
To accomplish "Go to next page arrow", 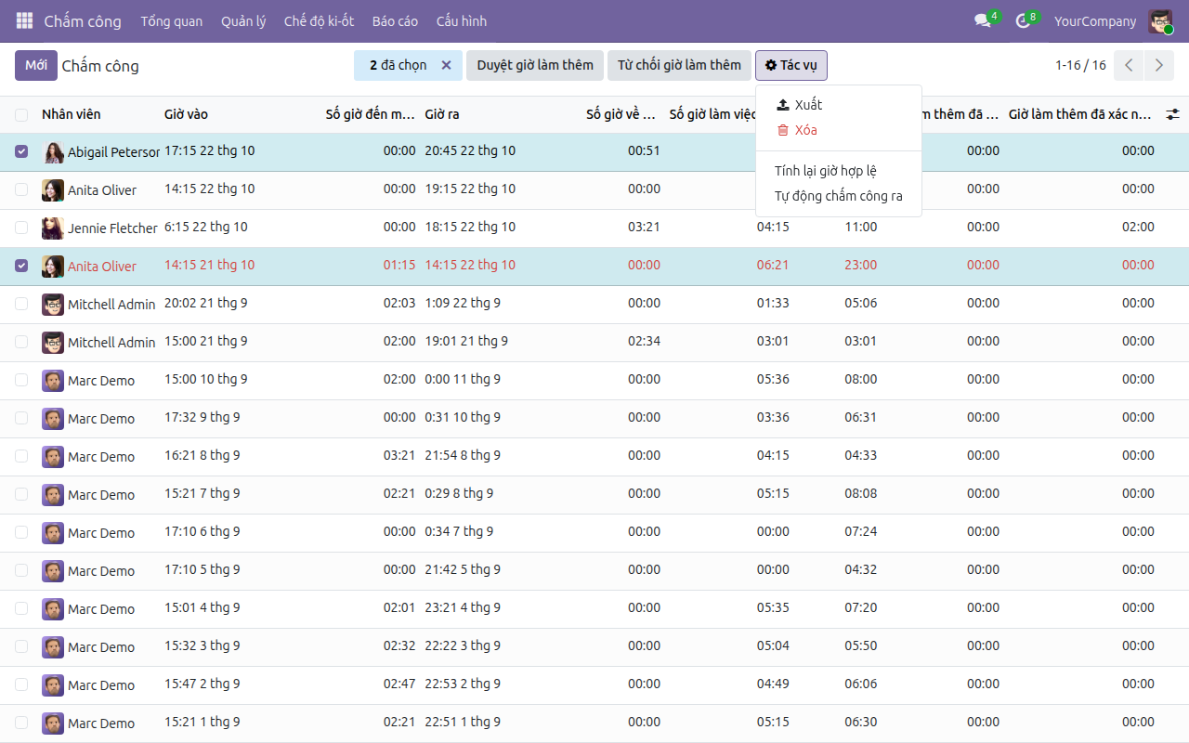I will (1158, 65).
